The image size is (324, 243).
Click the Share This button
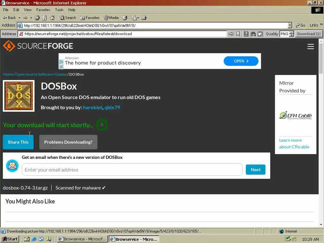point(18,142)
